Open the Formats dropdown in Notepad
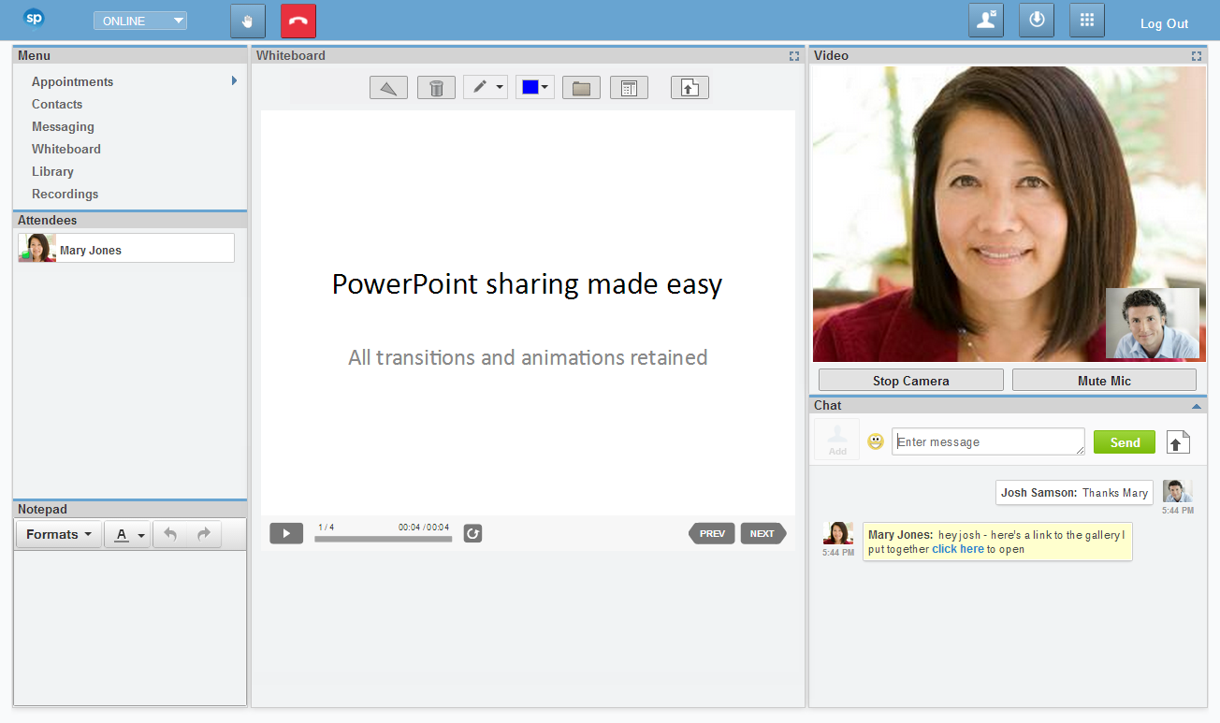 click(59, 535)
